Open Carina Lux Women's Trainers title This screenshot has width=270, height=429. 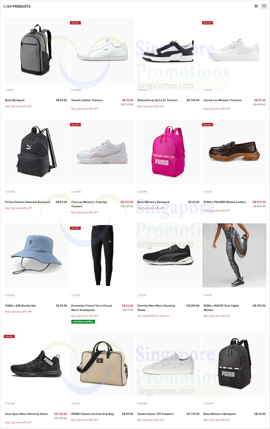coord(223,100)
